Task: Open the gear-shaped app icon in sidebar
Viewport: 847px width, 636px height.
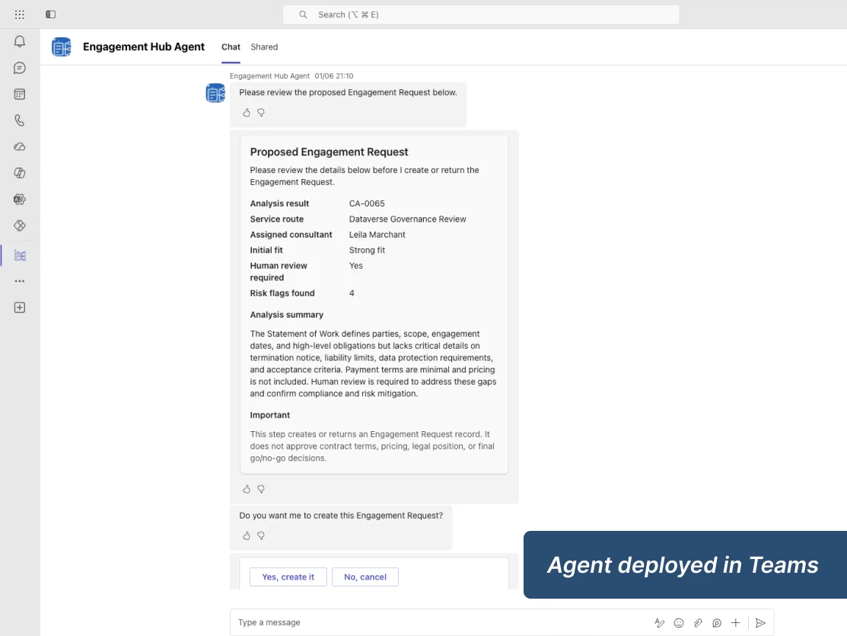Action: click(x=20, y=200)
